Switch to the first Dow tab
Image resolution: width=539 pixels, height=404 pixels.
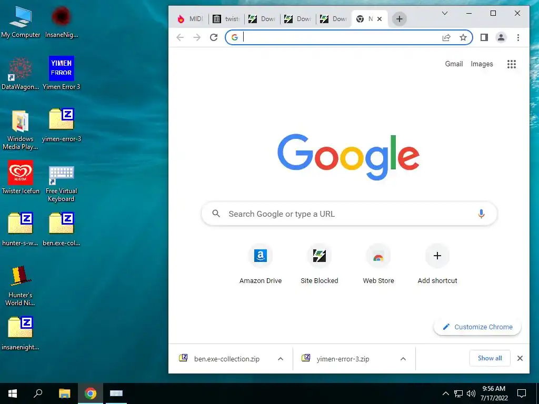tap(262, 19)
